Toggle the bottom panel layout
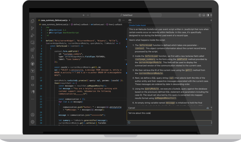The image size is (241, 142). click(204, 15)
